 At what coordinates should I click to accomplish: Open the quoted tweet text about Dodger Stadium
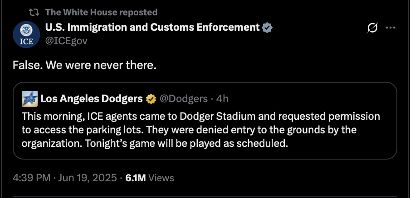coord(201,130)
